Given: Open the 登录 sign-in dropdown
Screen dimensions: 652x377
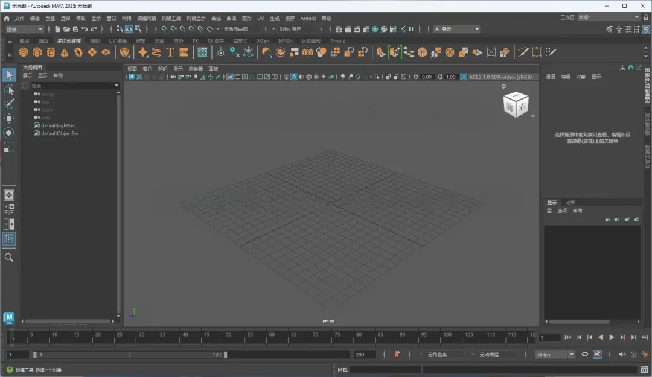Looking at the screenshot, I should (456, 29).
